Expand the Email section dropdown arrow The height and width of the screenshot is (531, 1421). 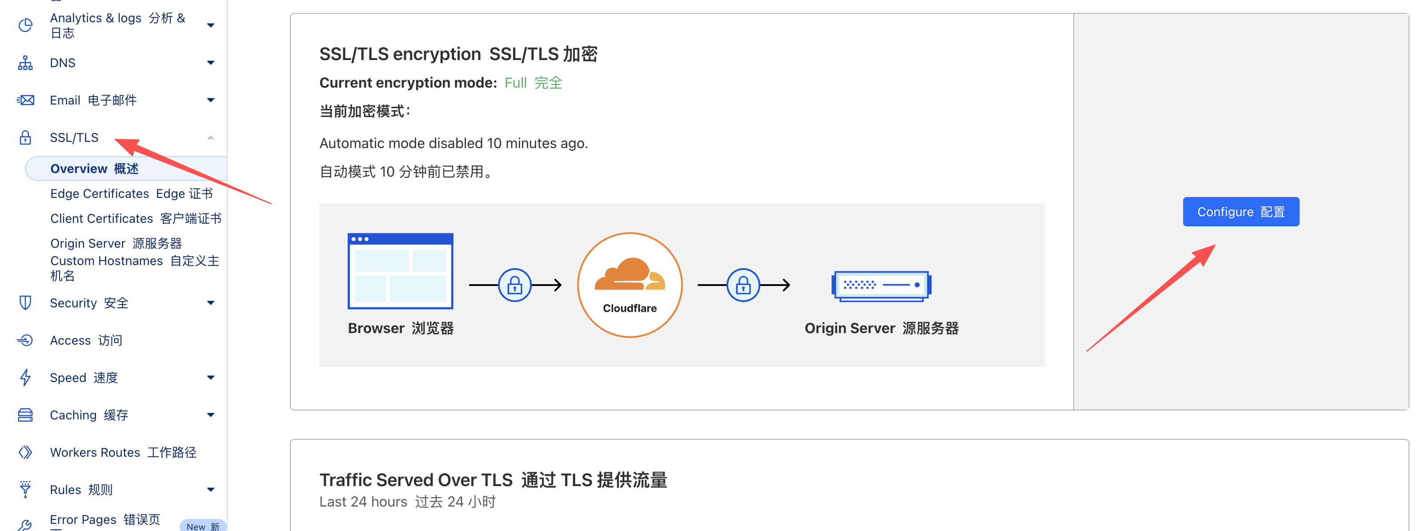tap(210, 101)
